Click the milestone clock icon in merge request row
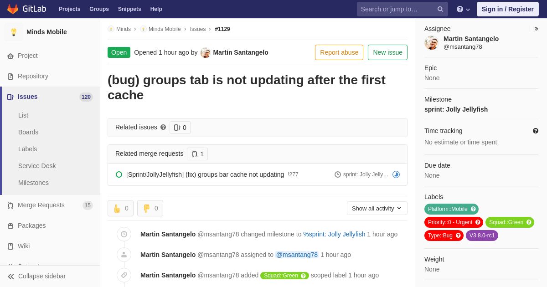 coord(338,174)
